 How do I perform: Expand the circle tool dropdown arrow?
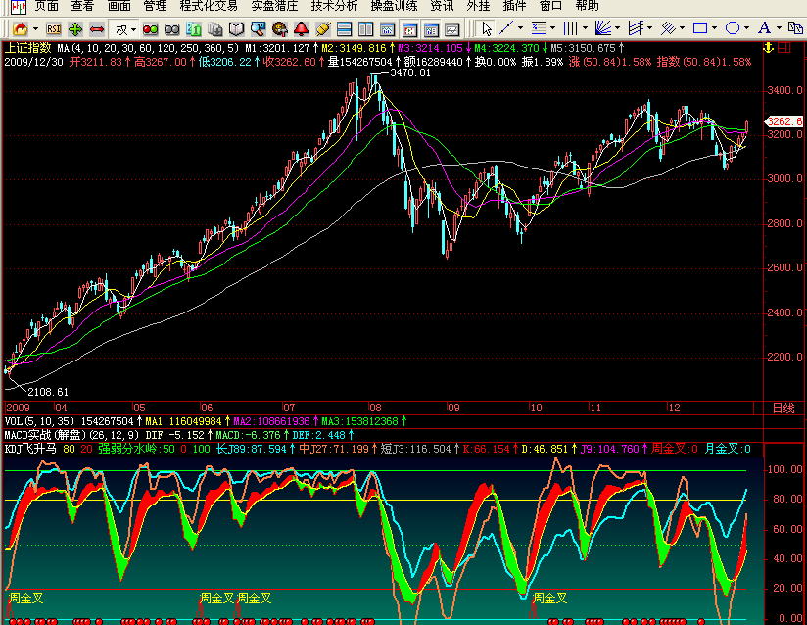pyautogui.click(x=746, y=27)
